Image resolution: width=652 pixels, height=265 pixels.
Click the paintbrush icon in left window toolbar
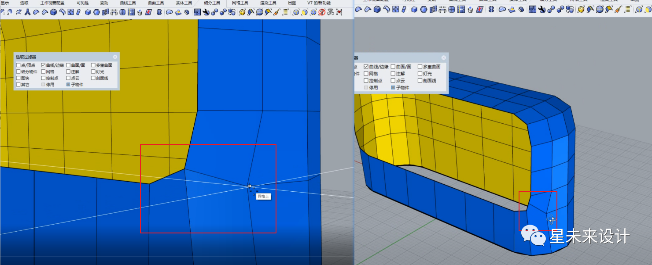pos(277,12)
